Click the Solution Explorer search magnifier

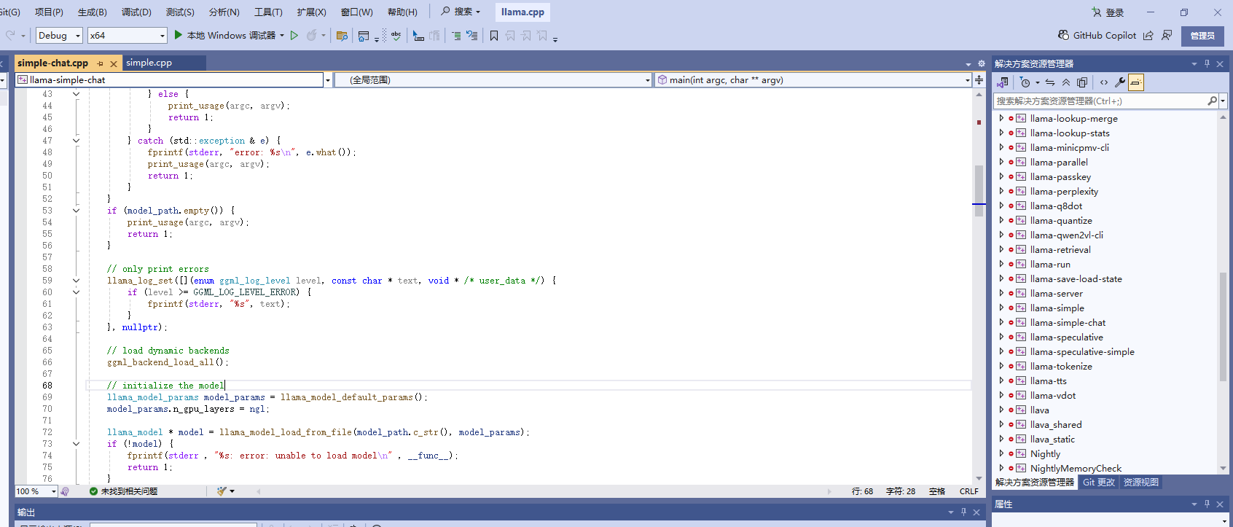(x=1212, y=101)
